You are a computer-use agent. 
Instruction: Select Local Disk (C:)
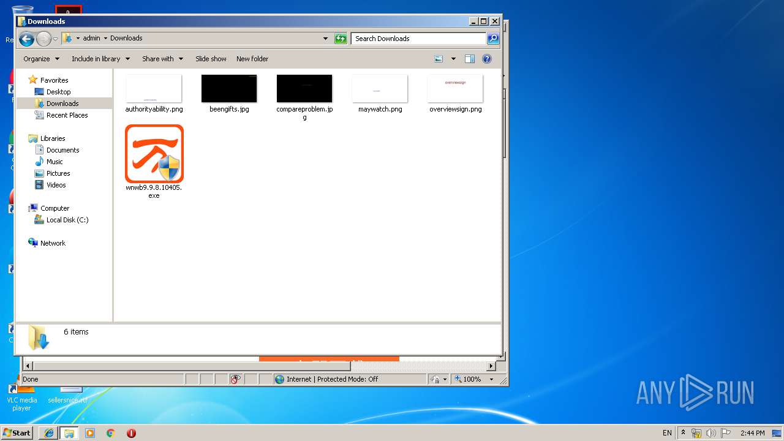pos(67,220)
